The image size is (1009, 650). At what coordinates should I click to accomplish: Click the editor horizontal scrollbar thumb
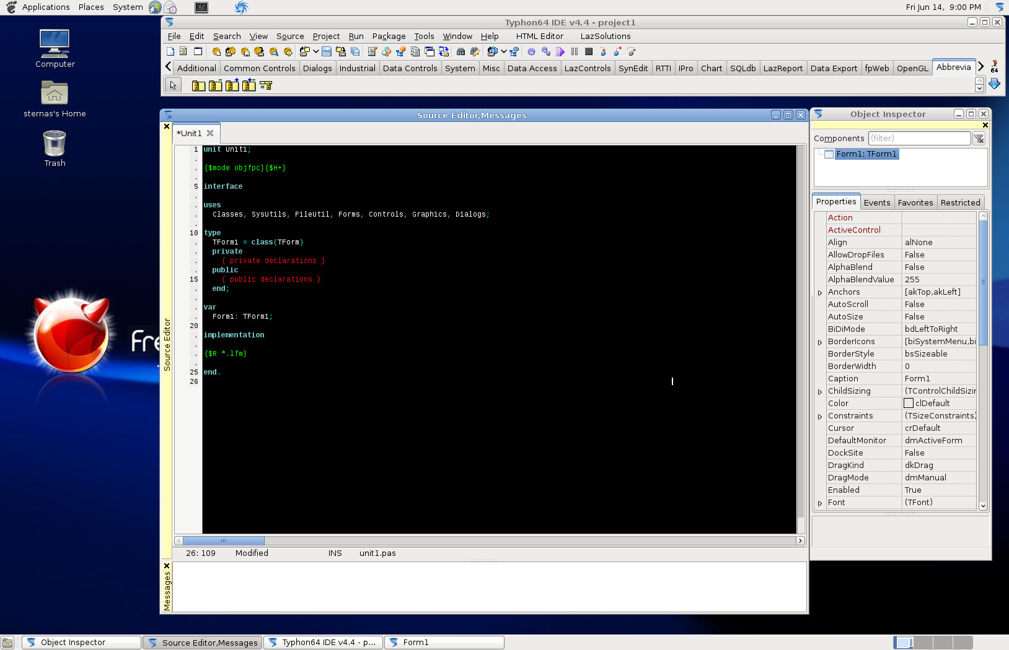pyautogui.click(x=224, y=540)
